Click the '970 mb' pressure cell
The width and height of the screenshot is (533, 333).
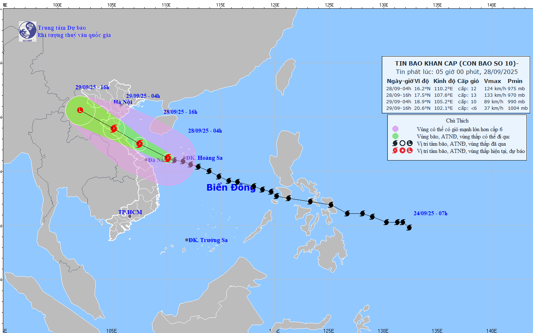tap(516, 95)
